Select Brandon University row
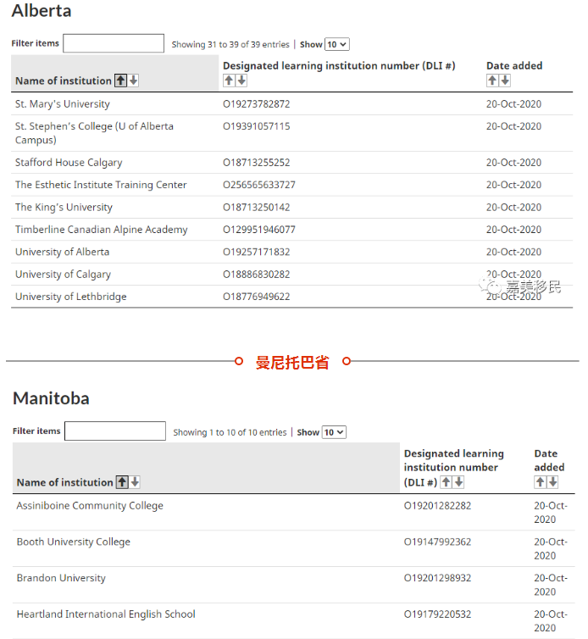This screenshot has width=588, height=639. [x=61, y=578]
